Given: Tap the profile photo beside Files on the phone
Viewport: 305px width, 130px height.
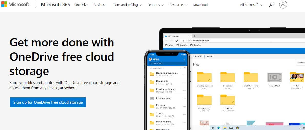Looking at the screenshot, I should pyautogui.click(x=150, y=59).
